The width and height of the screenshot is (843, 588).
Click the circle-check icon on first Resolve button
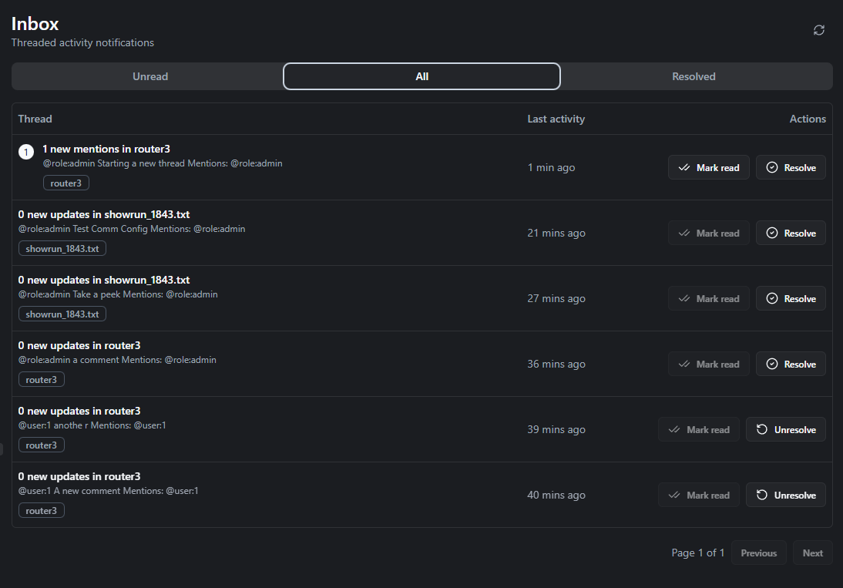pyautogui.click(x=773, y=167)
